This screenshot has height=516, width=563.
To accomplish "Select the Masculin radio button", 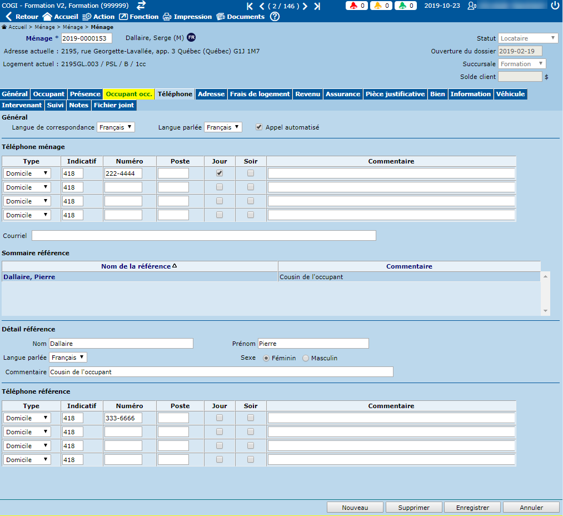I will 306,358.
